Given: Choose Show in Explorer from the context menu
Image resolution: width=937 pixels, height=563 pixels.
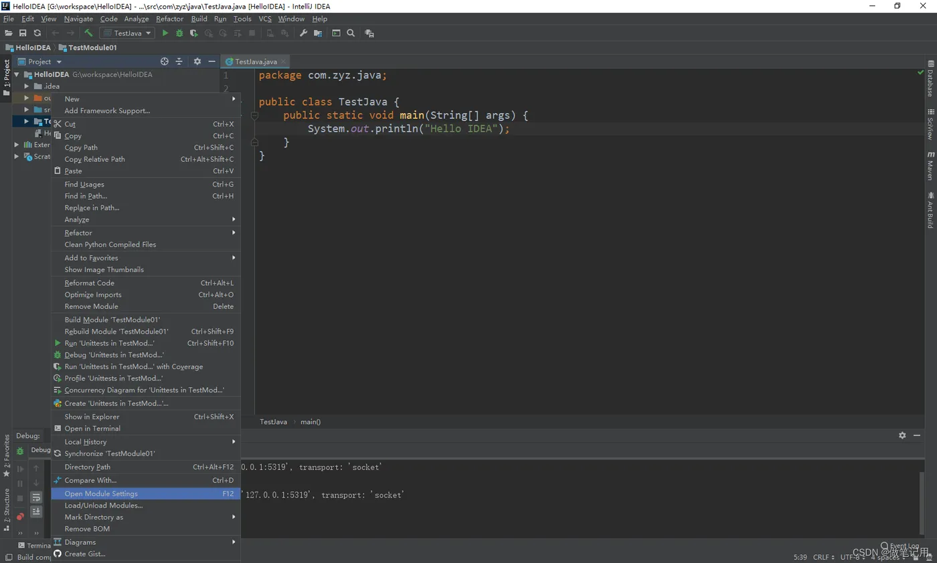Looking at the screenshot, I should [x=146, y=417].
